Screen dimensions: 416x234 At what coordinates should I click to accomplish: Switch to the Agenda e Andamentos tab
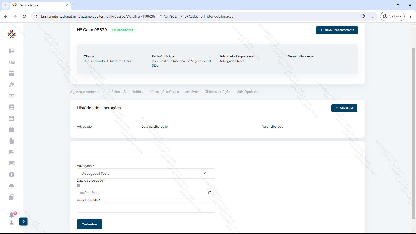tap(88, 92)
